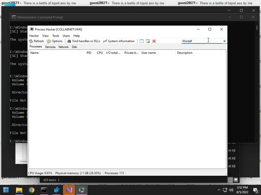
Task: Sort by Description column header
Action: pyautogui.click(x=198, y=53)
